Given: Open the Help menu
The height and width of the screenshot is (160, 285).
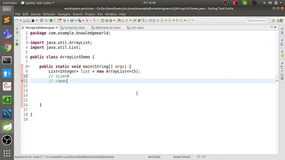Looking at the screenshot, I should tap(122, 14).
